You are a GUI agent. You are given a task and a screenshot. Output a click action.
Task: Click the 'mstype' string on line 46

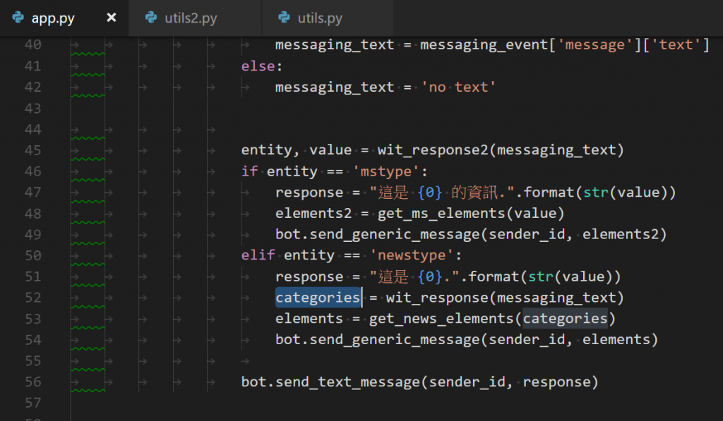386,171
